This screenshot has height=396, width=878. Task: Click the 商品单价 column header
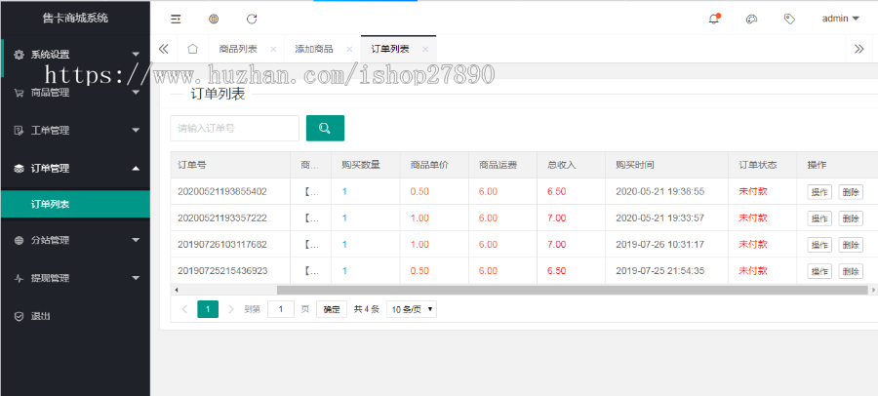coord(434,165)
